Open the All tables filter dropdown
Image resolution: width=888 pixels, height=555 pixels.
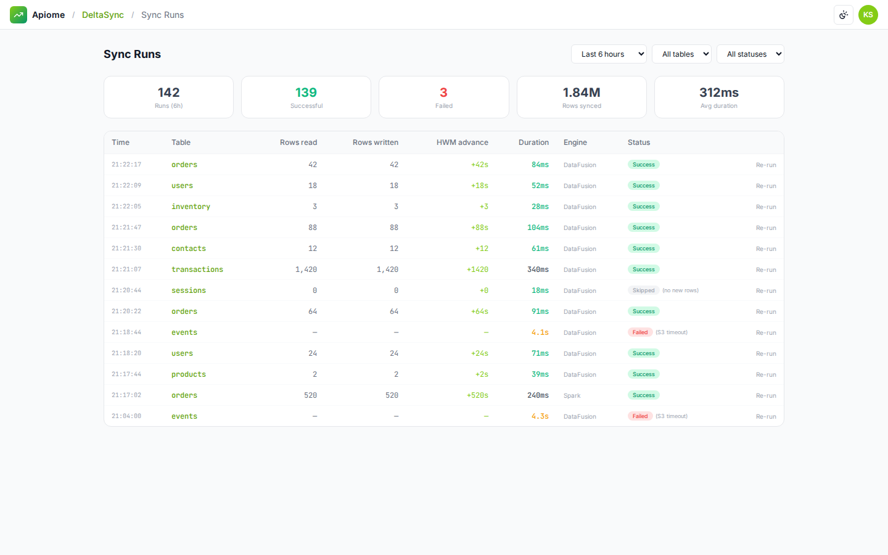pyautogui.click(x=681, y=54)
